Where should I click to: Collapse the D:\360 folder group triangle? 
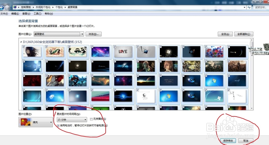click(x=21, y=42)
